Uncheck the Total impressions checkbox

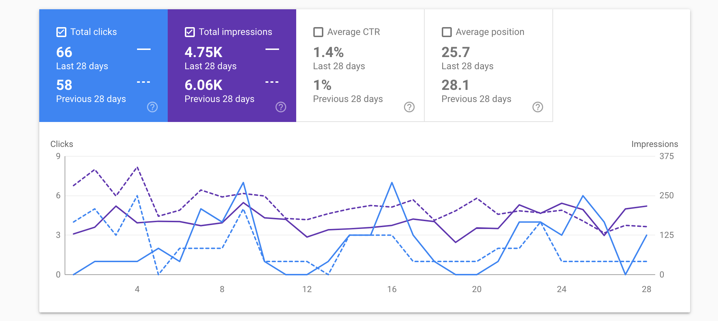click(190, 32)
